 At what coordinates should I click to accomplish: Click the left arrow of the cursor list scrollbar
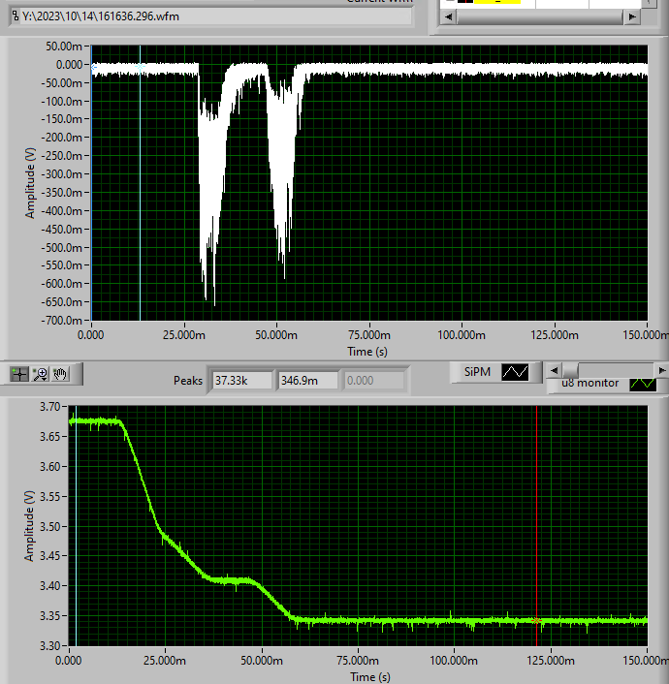point(448,17)
